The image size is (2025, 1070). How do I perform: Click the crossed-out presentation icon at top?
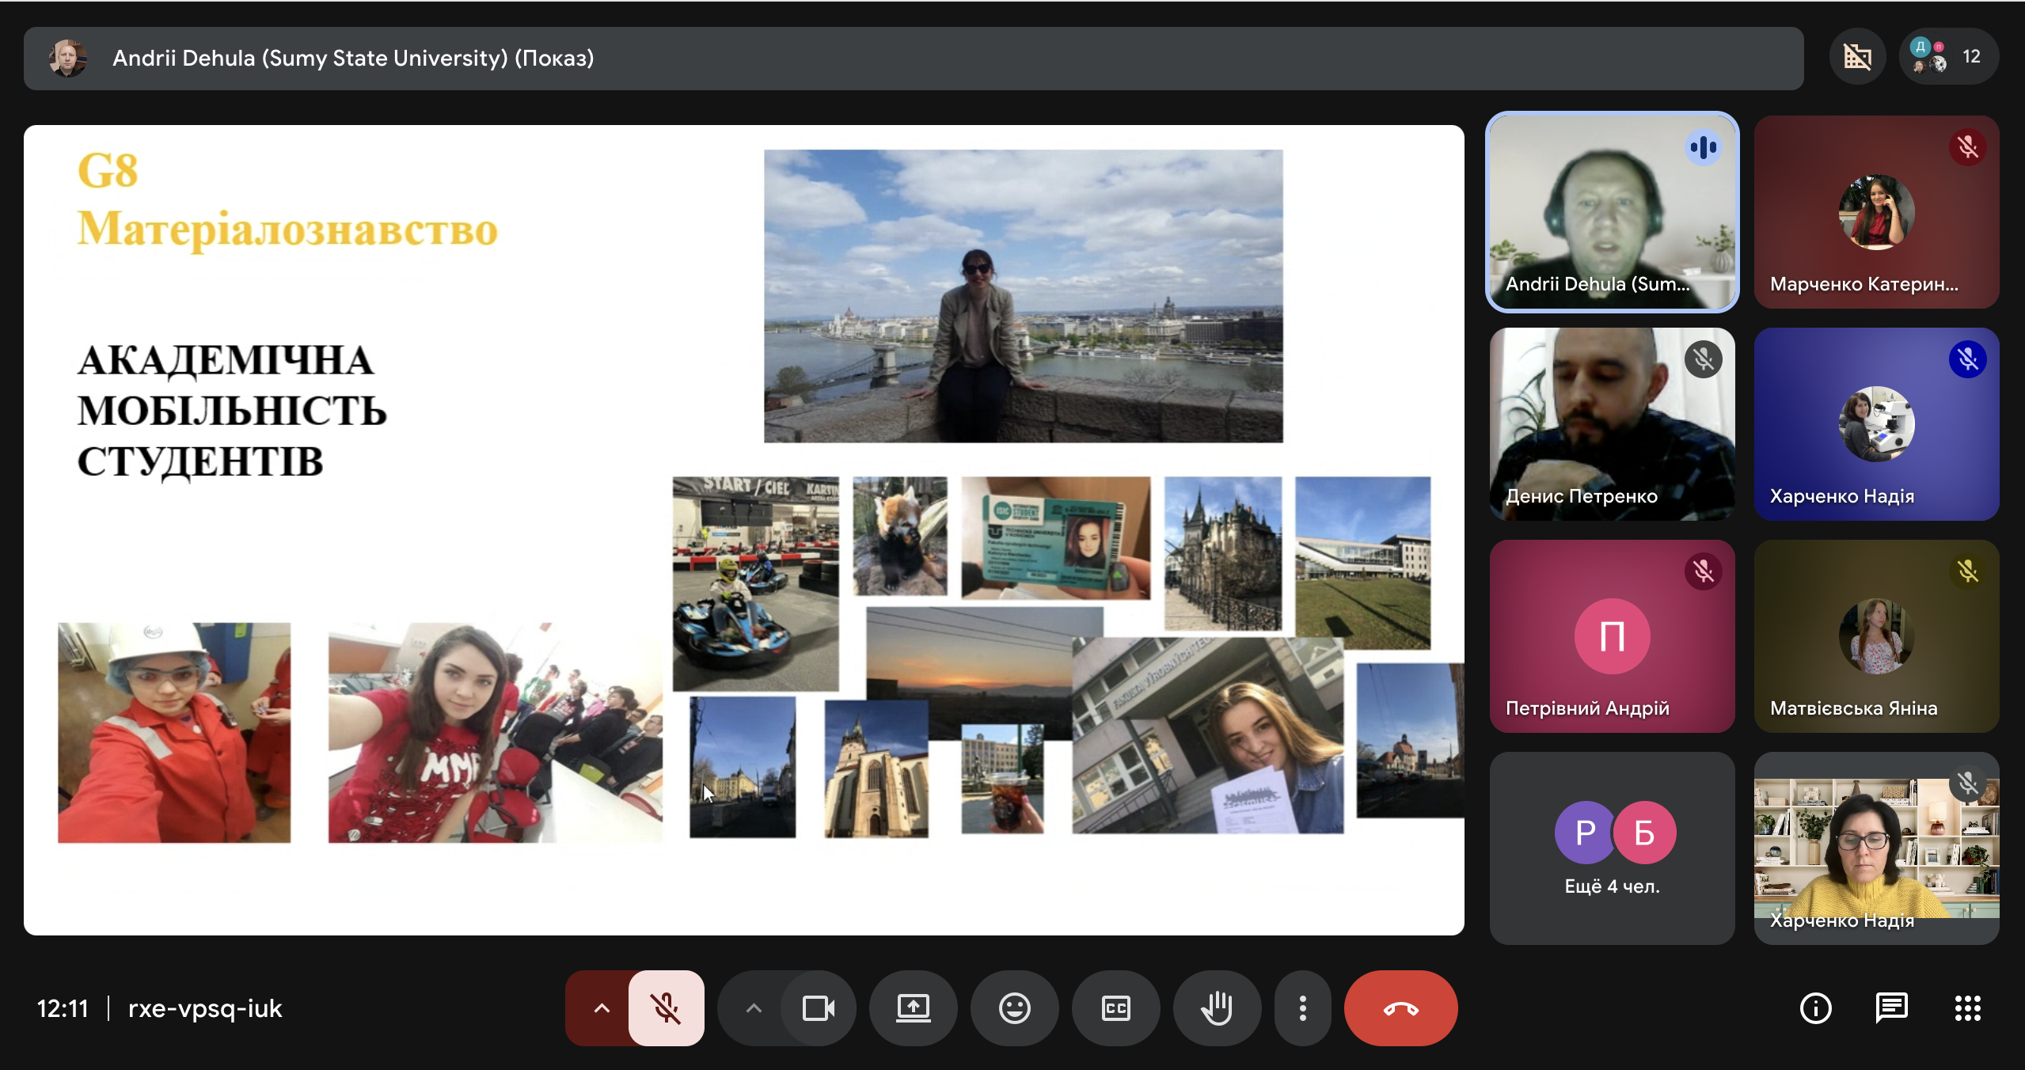pyautogui.click(x=1857, y=57)
